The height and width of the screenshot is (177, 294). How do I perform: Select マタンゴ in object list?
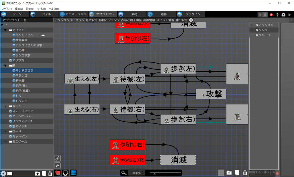[x=22, y=76]
